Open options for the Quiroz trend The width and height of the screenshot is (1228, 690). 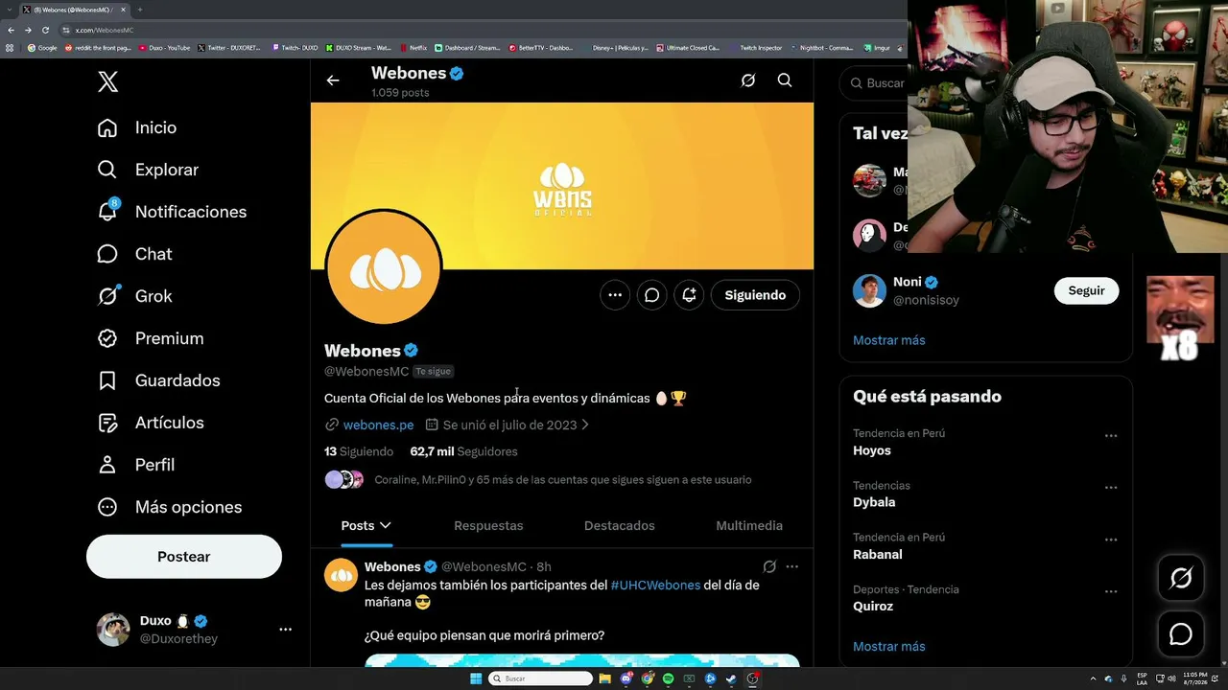pos(1111,591)
